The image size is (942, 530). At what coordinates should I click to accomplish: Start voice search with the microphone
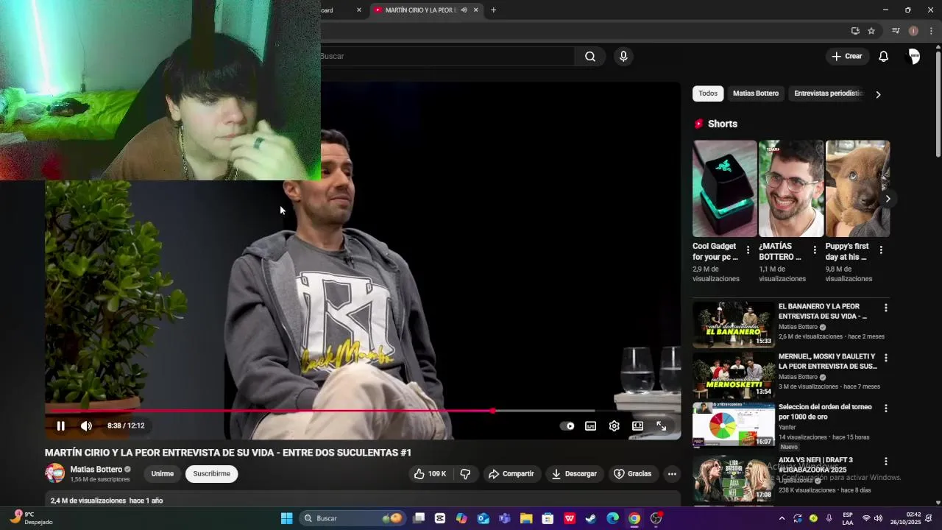tap(623, 56)
